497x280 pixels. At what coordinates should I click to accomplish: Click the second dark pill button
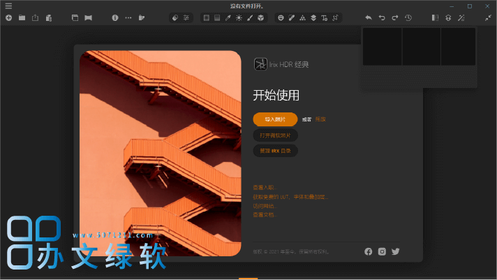(x=275, y=135)
